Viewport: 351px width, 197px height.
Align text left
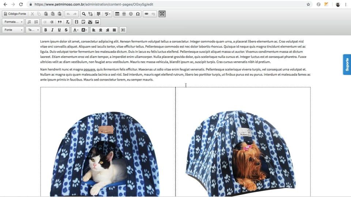pos(94,30)
